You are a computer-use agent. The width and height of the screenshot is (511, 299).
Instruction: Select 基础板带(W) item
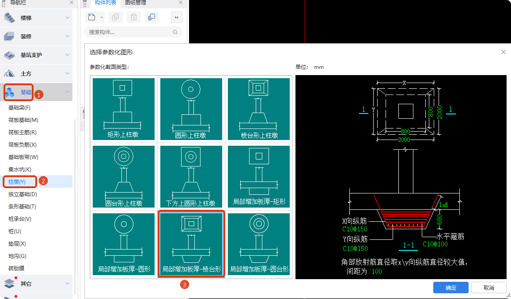[x=23, y=157]
